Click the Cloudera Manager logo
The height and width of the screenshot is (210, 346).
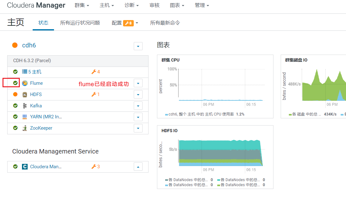pos(36,5)
